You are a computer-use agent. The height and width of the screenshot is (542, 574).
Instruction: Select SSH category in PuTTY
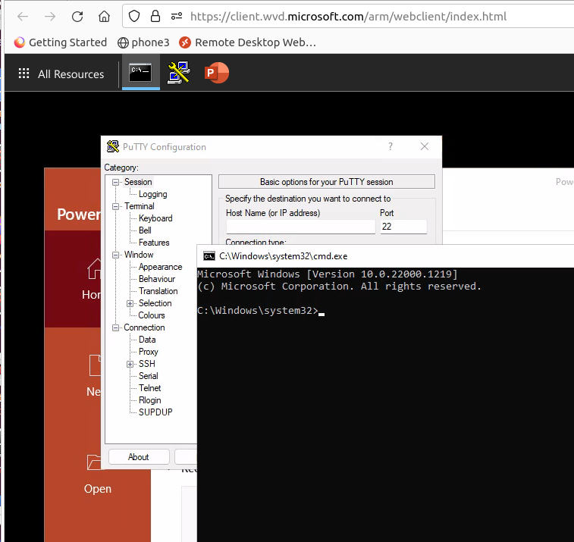[147, 363]
